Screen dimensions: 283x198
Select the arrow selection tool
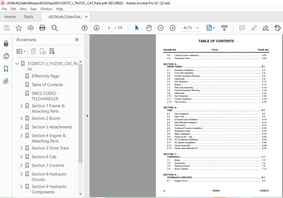(137, 28)
